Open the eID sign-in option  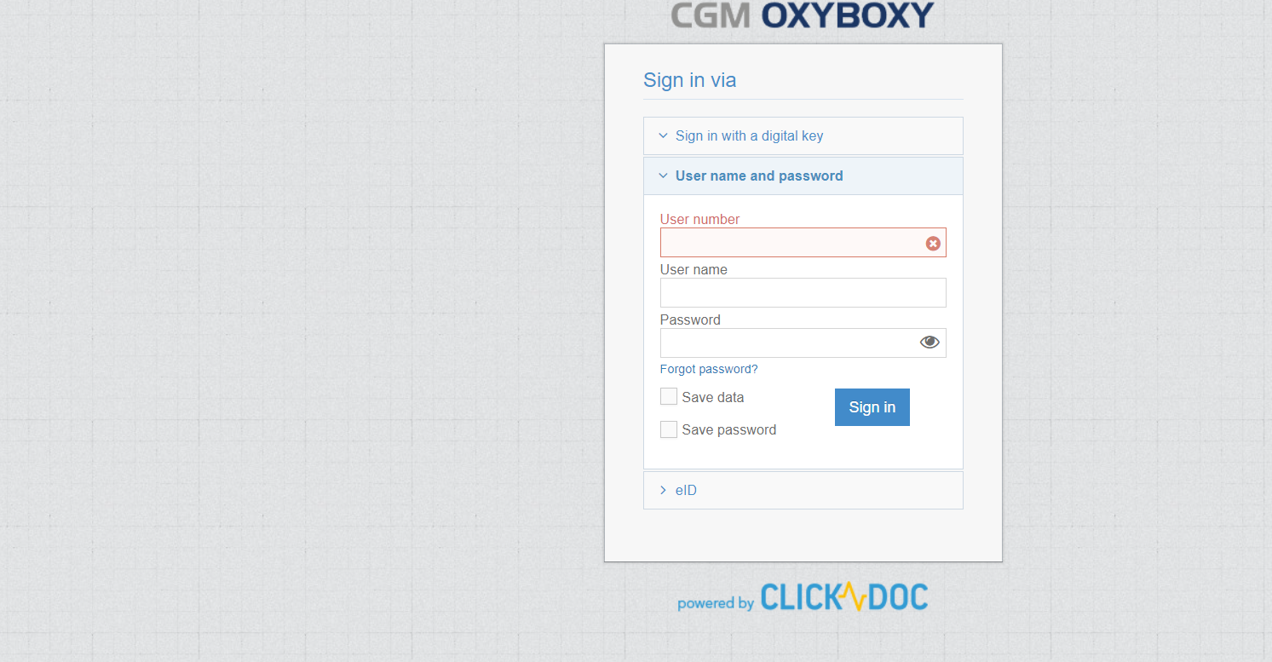click(686, 491)
